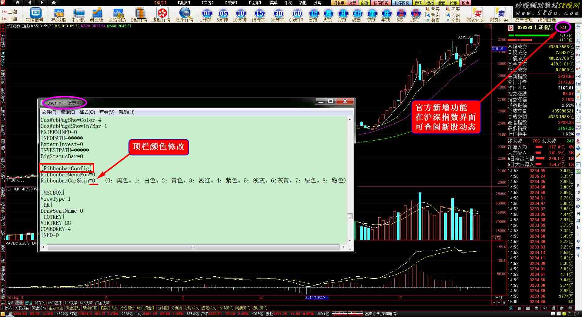Switch chart to 年线 yearly period
The image size is (582, 317).
pyautogui.click(x=386, y=15)
